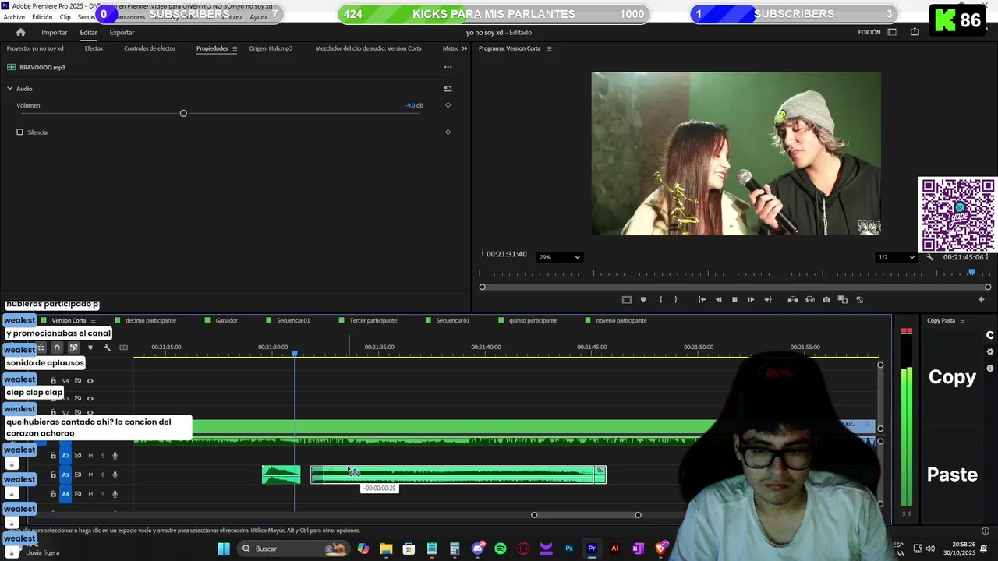Click the Extract button
The height and width of the screenshot is (561, 998).
809,299
